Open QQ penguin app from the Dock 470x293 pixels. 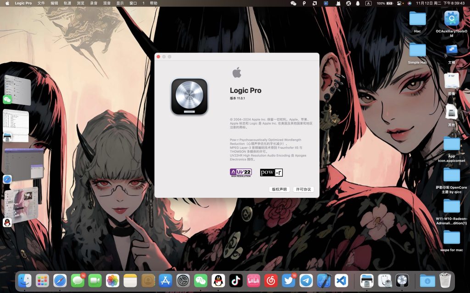click(218, 281)
